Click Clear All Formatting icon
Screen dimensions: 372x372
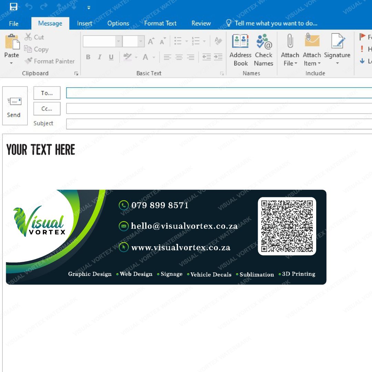[x=218, y=41]
